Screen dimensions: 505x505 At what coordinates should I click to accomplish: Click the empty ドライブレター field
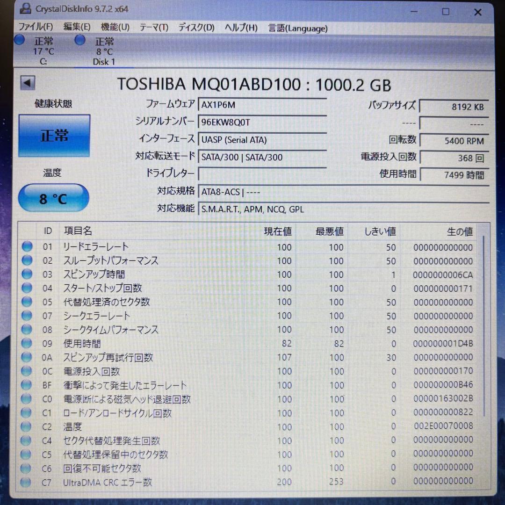(262, 174)
